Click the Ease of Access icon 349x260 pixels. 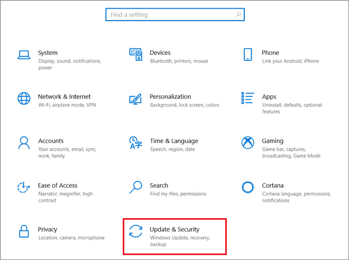(x=23, y=187)
